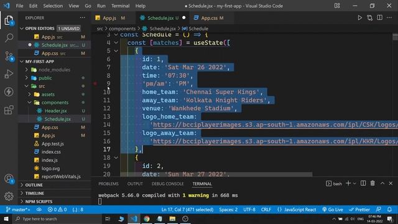Customize layout icon in title bar
This screenshot has width=398, height=224.
tap(337, 6)
